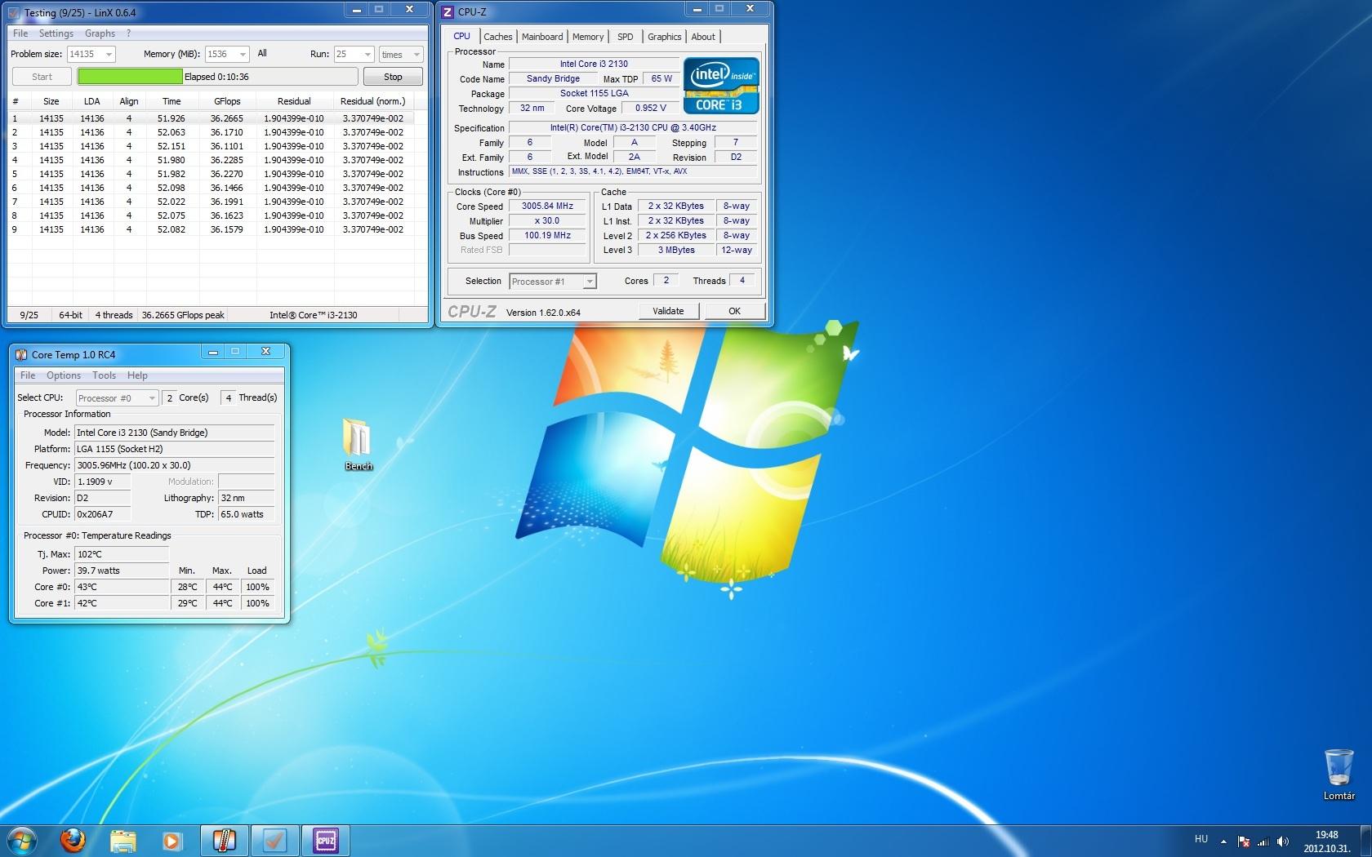
Task: Click the HU language indicator
Action: point(1201,839)
